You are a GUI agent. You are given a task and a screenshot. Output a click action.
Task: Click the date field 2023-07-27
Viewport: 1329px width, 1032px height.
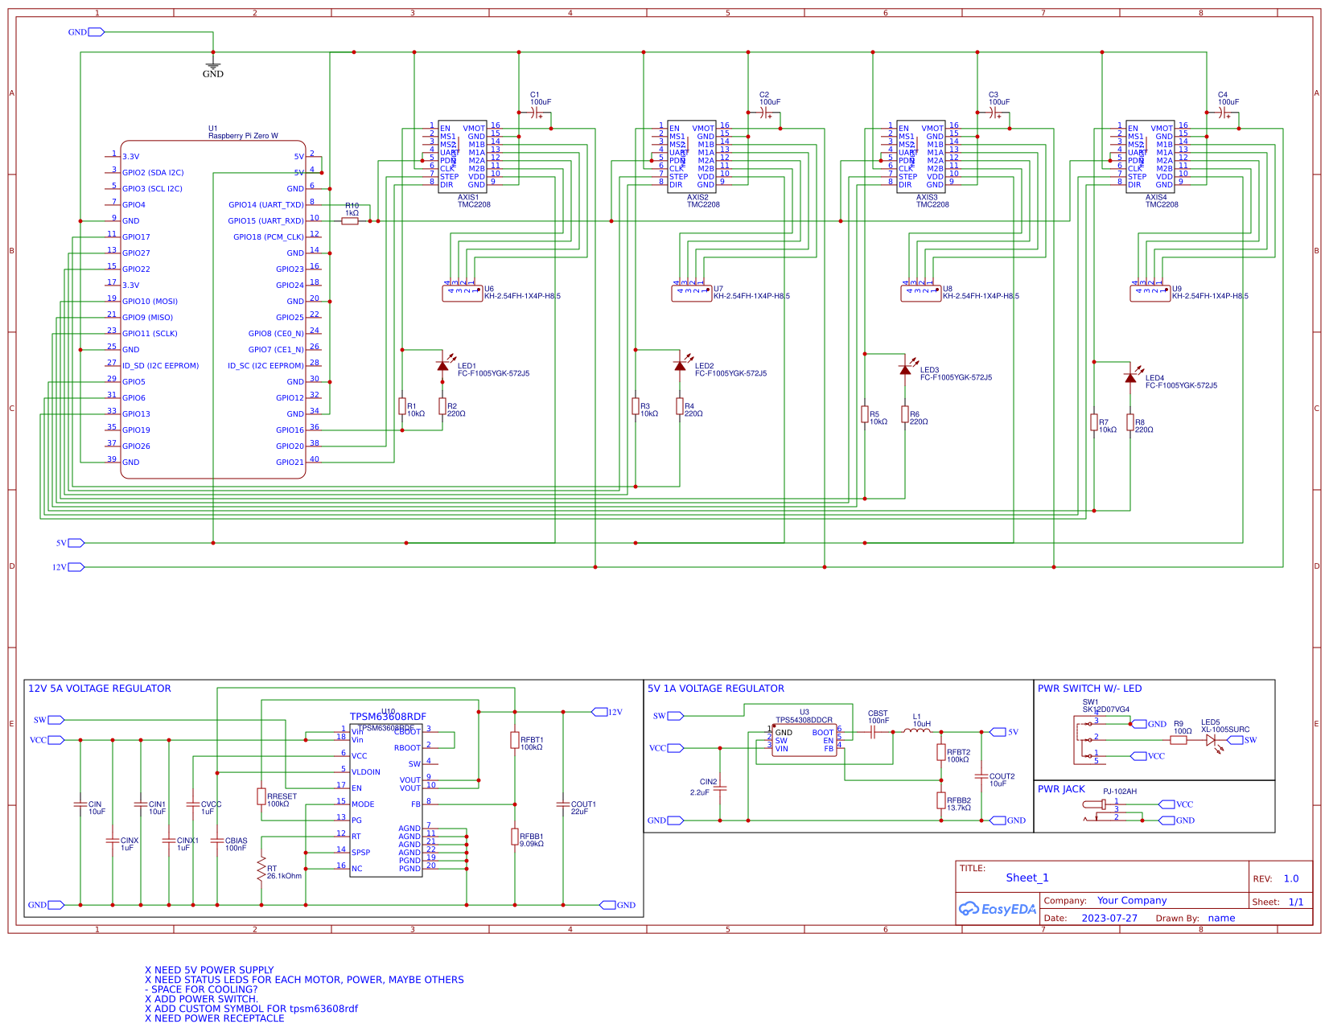point(1110,918)
